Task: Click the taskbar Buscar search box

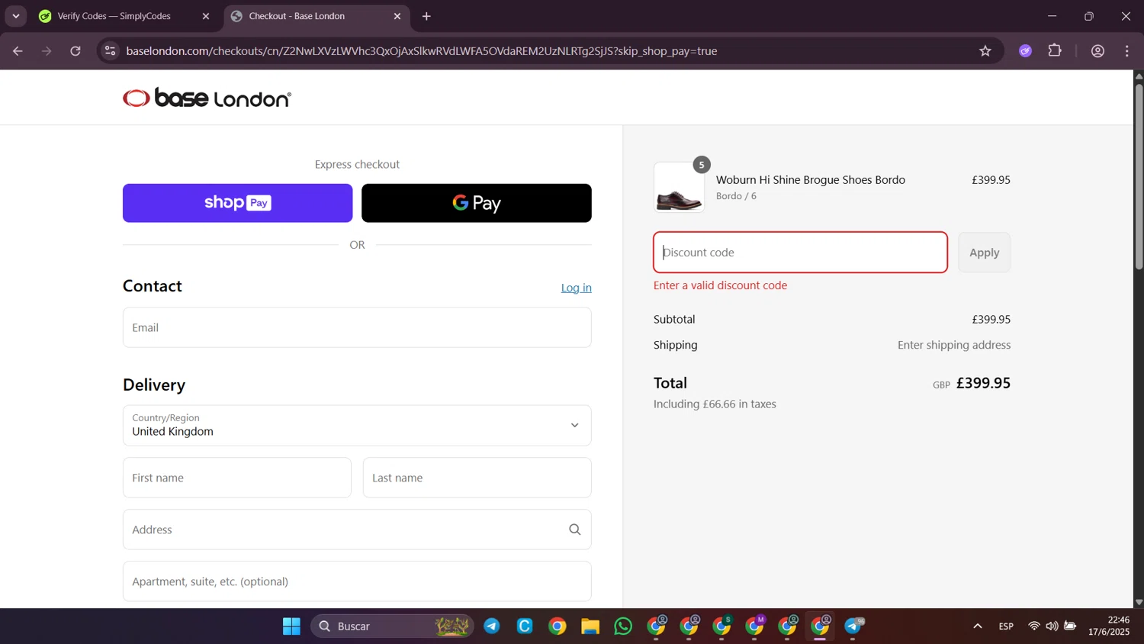Action: coord(392,626)
